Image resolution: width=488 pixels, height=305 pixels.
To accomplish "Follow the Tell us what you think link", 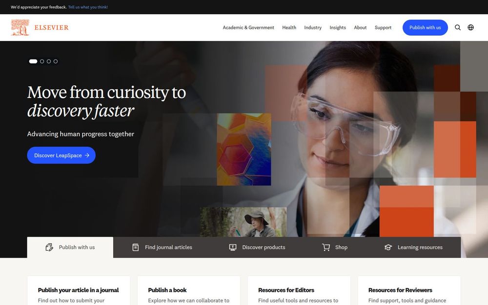I will point(88,7).
